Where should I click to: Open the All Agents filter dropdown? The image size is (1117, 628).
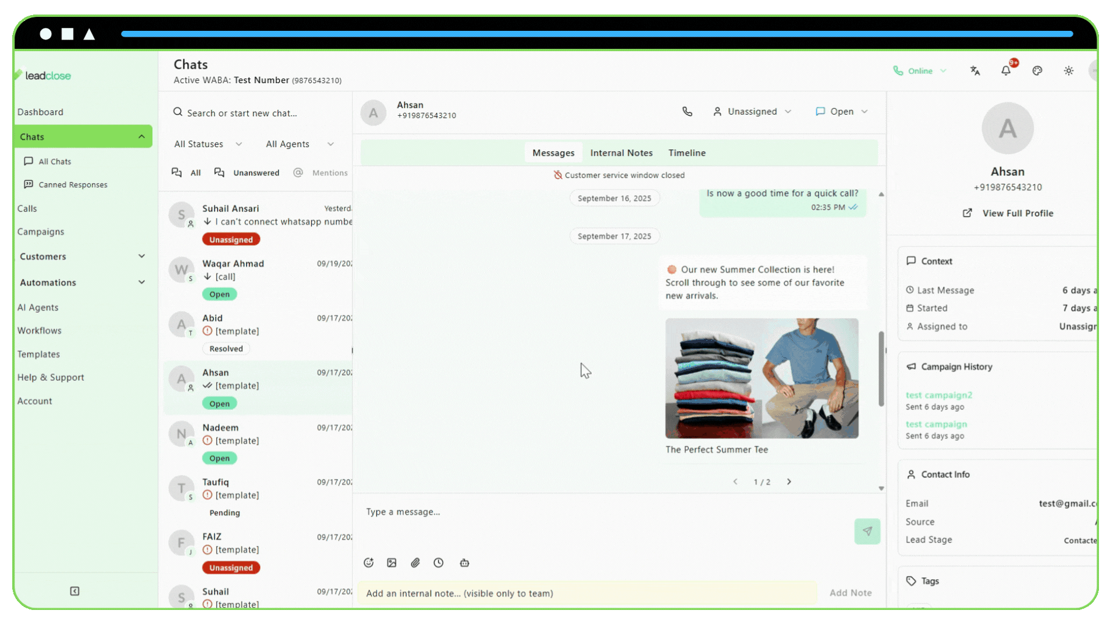click(300, 144)
